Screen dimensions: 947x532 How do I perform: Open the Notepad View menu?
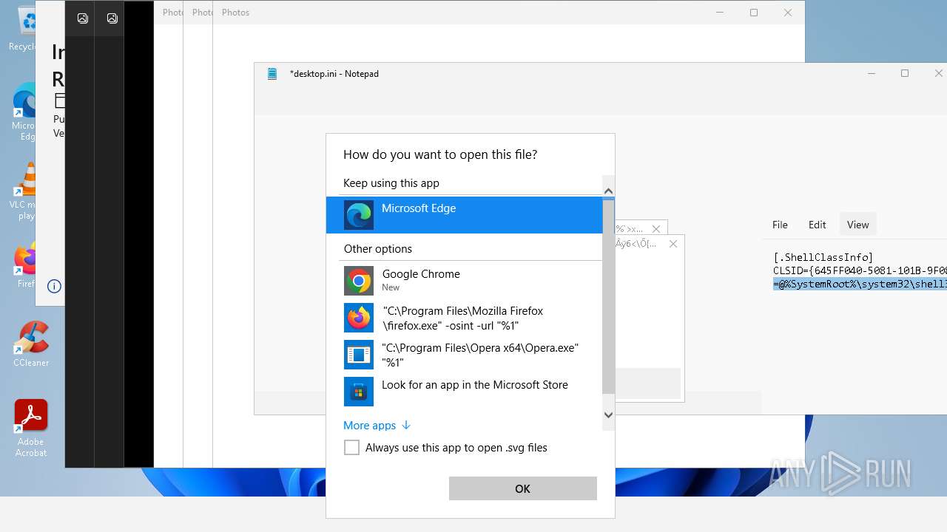pos(857,225)
